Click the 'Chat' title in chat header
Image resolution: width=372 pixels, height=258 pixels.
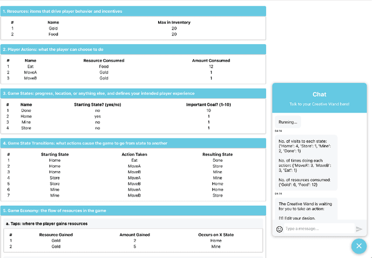pos(319,95)
